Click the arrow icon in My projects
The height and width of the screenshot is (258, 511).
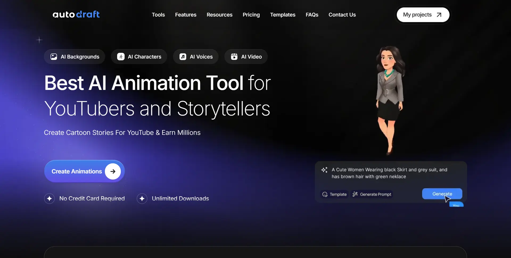(x=439, y=15)
